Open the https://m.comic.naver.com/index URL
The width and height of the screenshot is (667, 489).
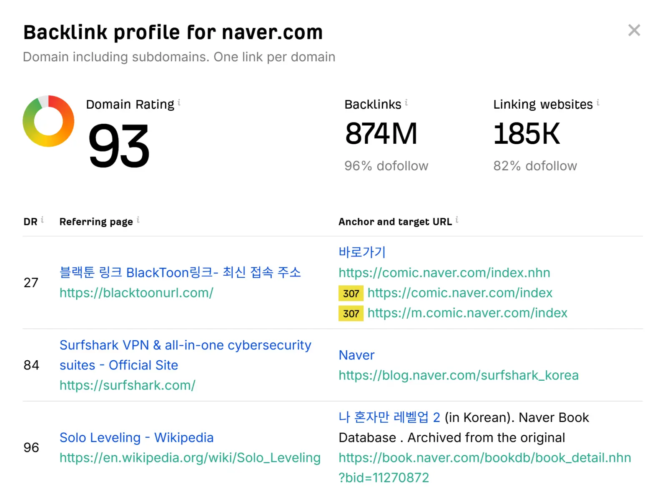467,313
